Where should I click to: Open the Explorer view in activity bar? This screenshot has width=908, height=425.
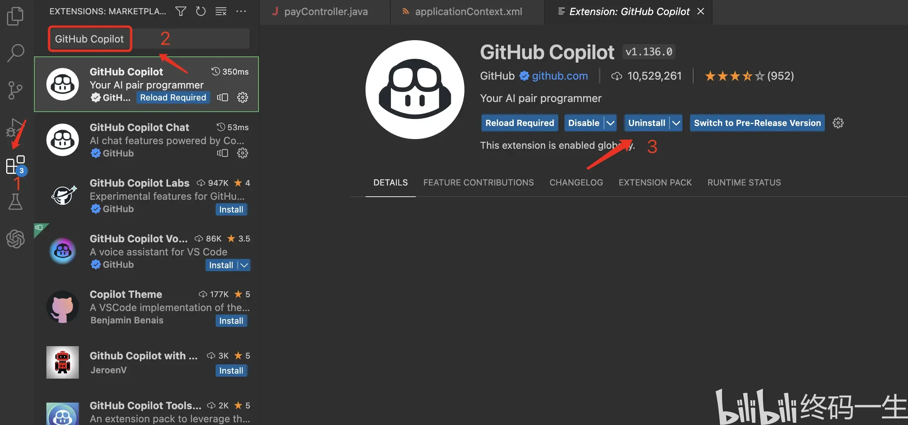(15, 16)
